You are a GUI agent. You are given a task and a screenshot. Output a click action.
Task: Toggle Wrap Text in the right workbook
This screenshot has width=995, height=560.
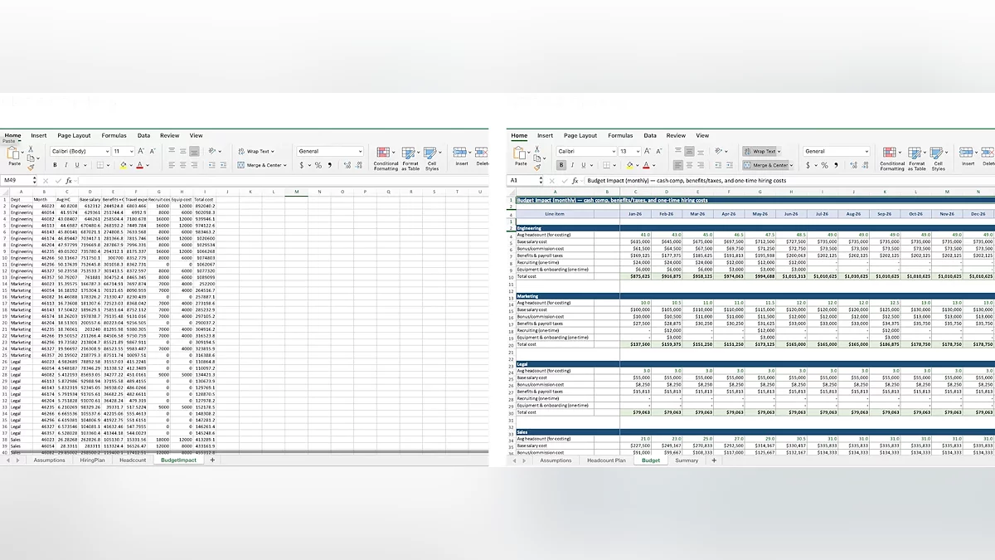point(760,151)
